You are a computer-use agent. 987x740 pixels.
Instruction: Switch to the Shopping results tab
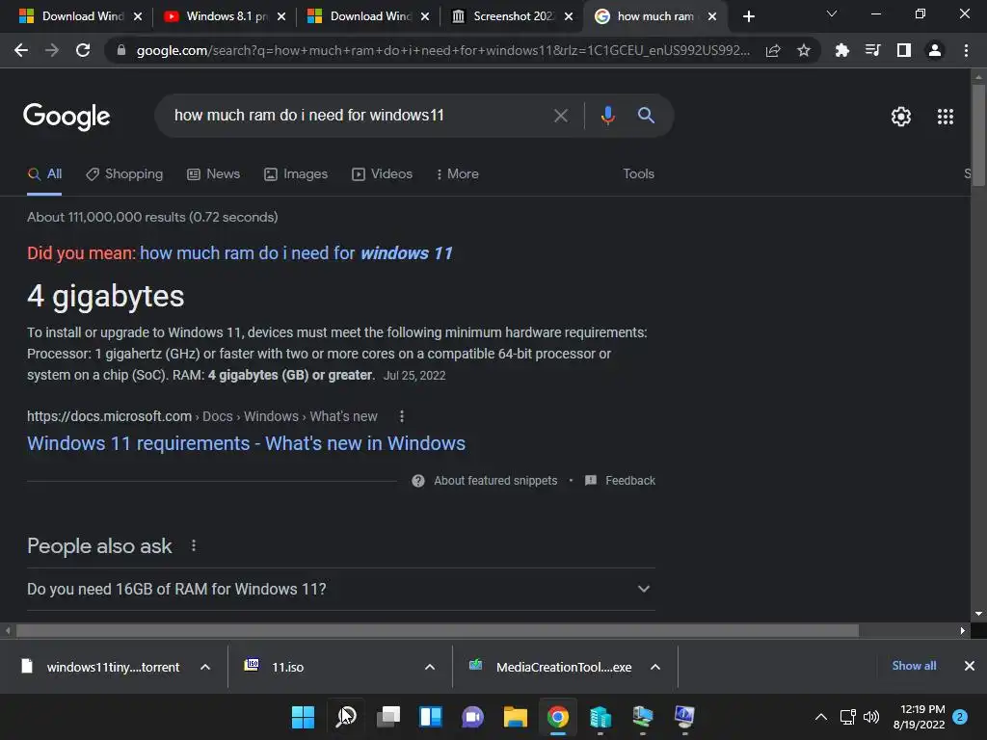click(124, 173)
